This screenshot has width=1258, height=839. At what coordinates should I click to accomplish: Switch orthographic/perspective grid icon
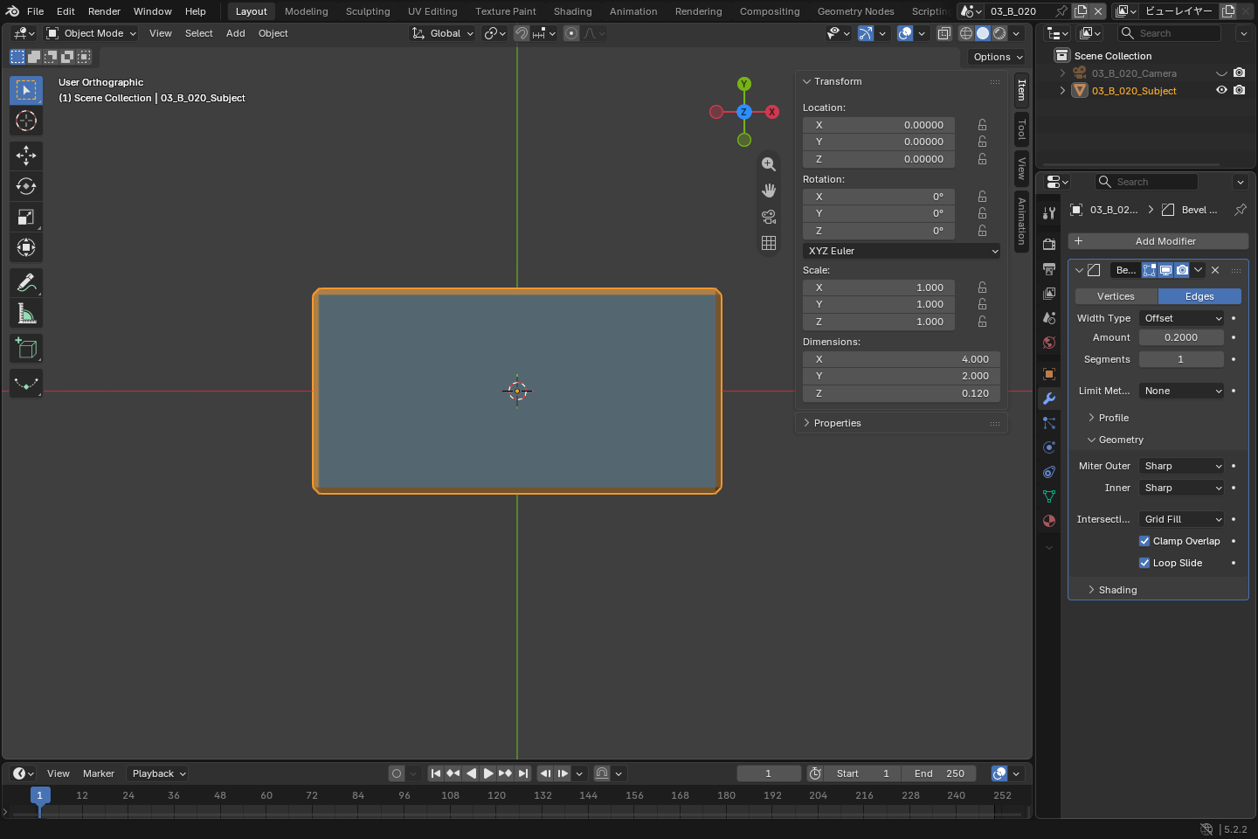tap(769, 243)
